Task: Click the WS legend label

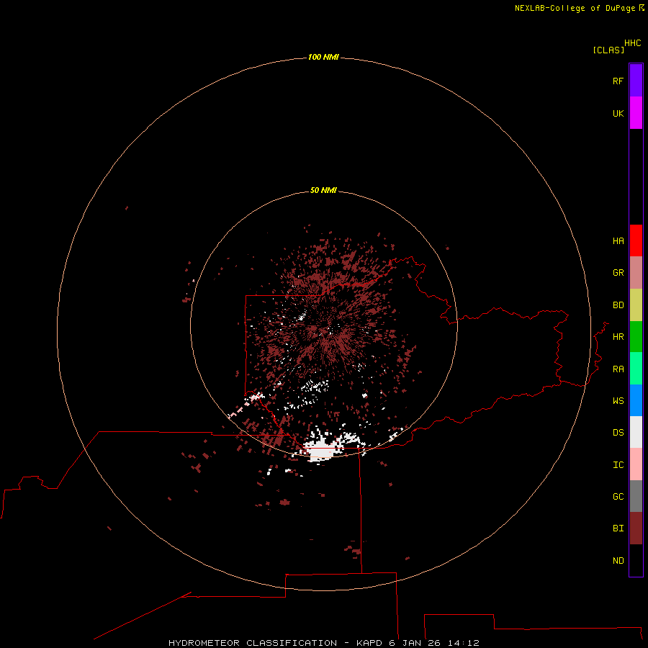Action: 618,400
